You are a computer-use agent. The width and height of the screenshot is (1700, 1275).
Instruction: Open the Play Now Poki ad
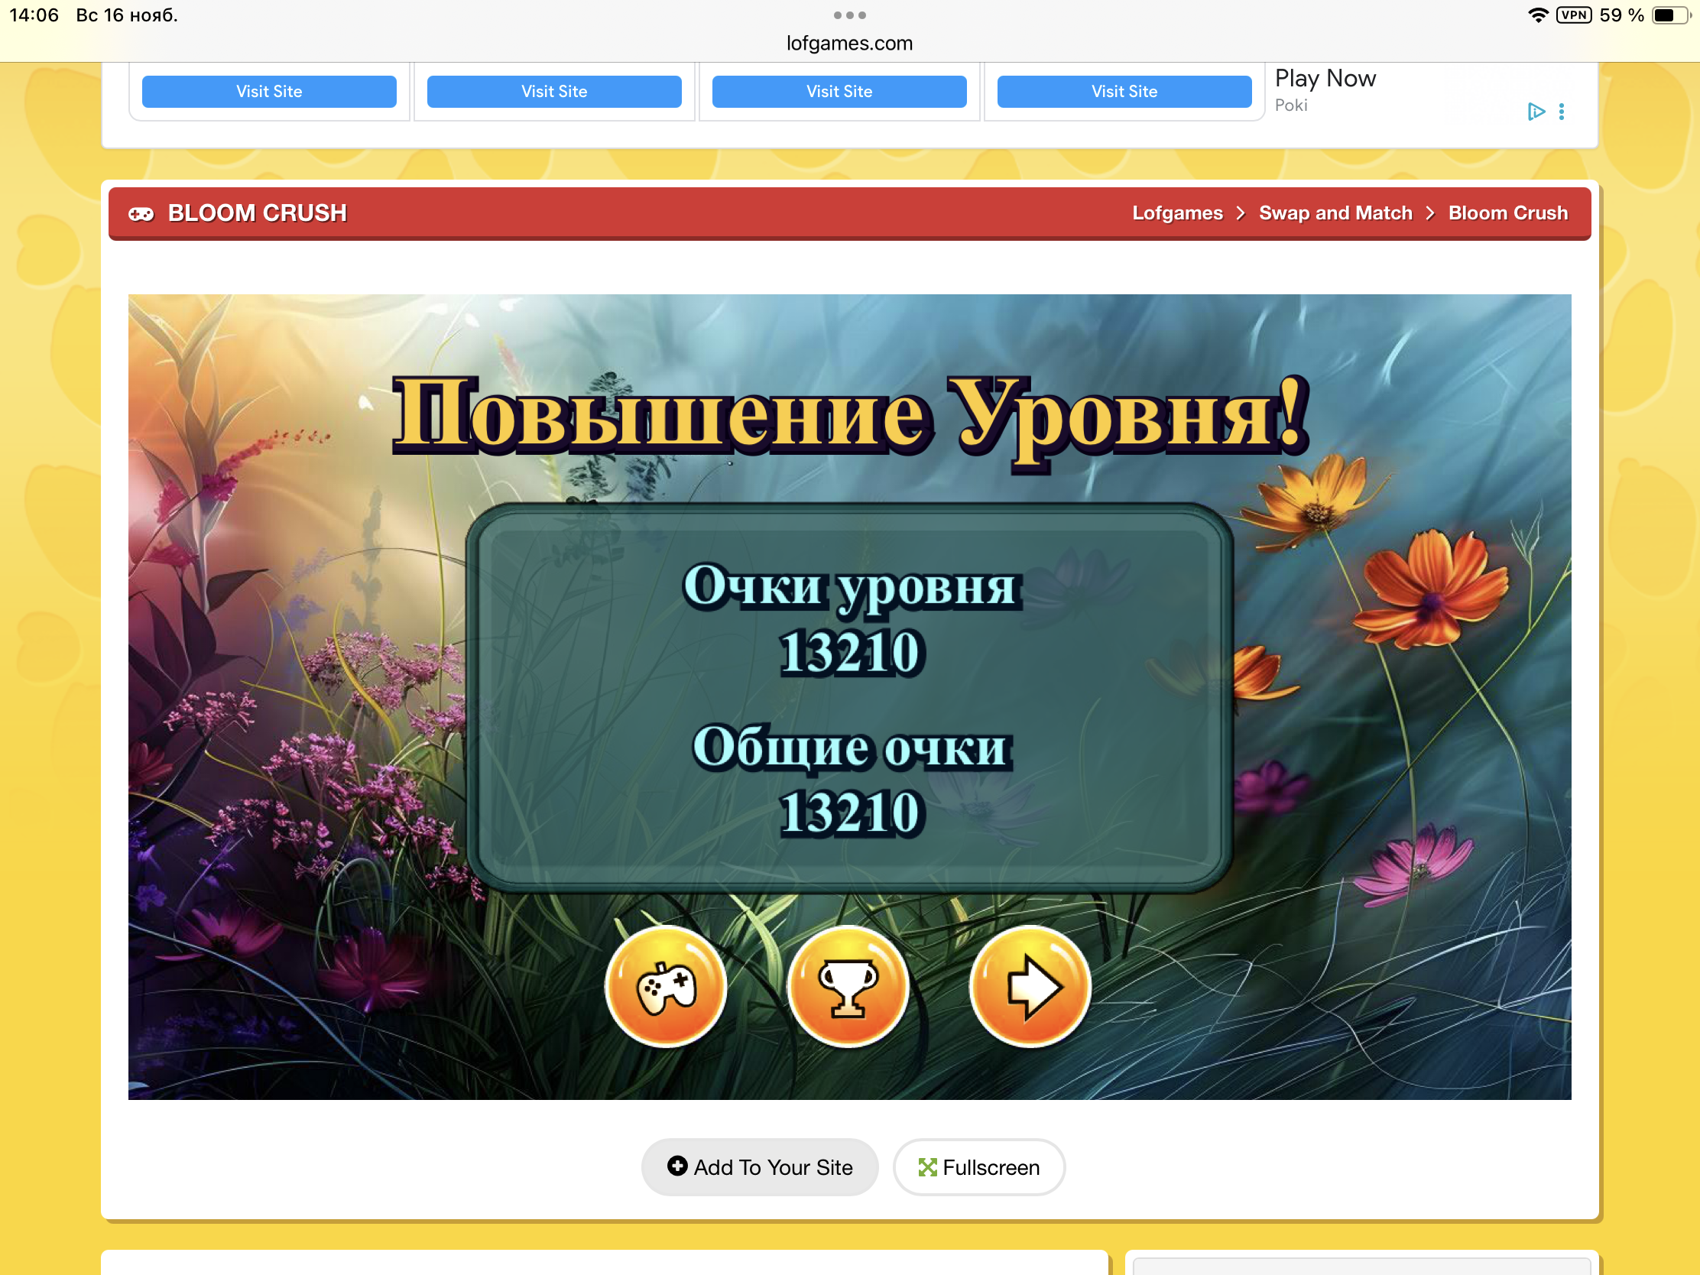click(1325, 79)
